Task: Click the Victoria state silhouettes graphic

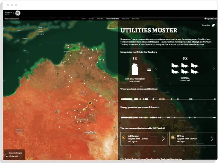Action: pyautogui.click(x=185, y=68)
